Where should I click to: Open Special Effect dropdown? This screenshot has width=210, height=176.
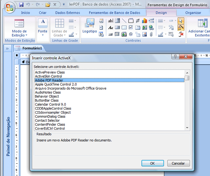173,21
